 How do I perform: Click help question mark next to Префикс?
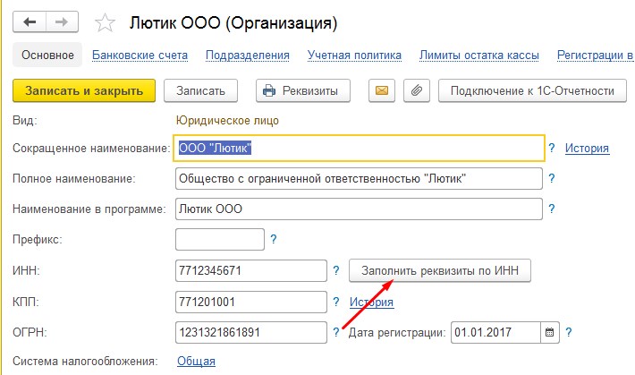tap(274, 239)
